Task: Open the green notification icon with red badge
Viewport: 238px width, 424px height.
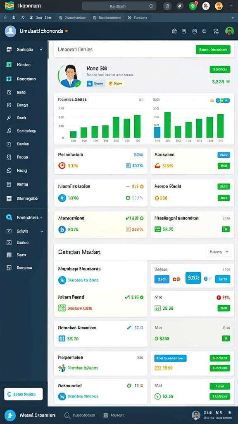Action: (193, 6)
